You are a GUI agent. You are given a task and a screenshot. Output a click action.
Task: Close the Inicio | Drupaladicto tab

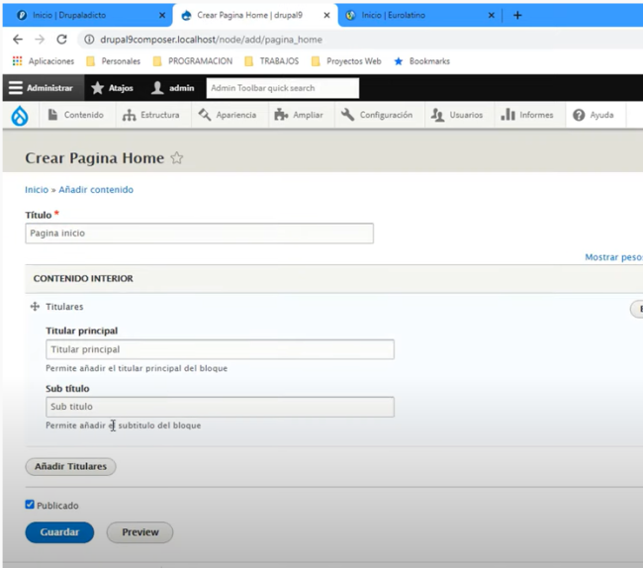point(162,15)
